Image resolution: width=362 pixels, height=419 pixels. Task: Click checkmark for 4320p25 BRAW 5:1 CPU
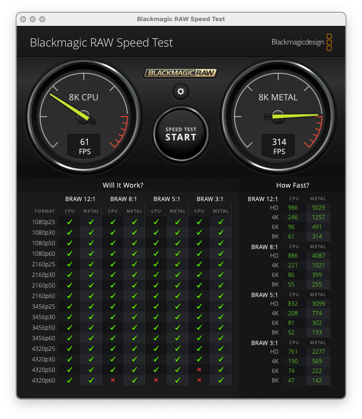[156, 349]
